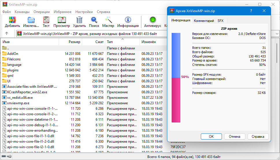The image size is (280, 160).
Task: Open the Операции menu
Action: pyautogui.click(x=41, y=12)
